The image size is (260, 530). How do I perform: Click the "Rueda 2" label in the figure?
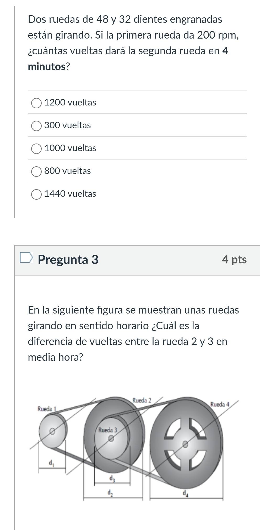(x=142, y=400)
